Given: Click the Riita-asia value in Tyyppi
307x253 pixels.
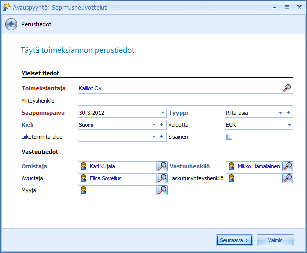Looking at the screenshot, I should [x=237, y=113].
